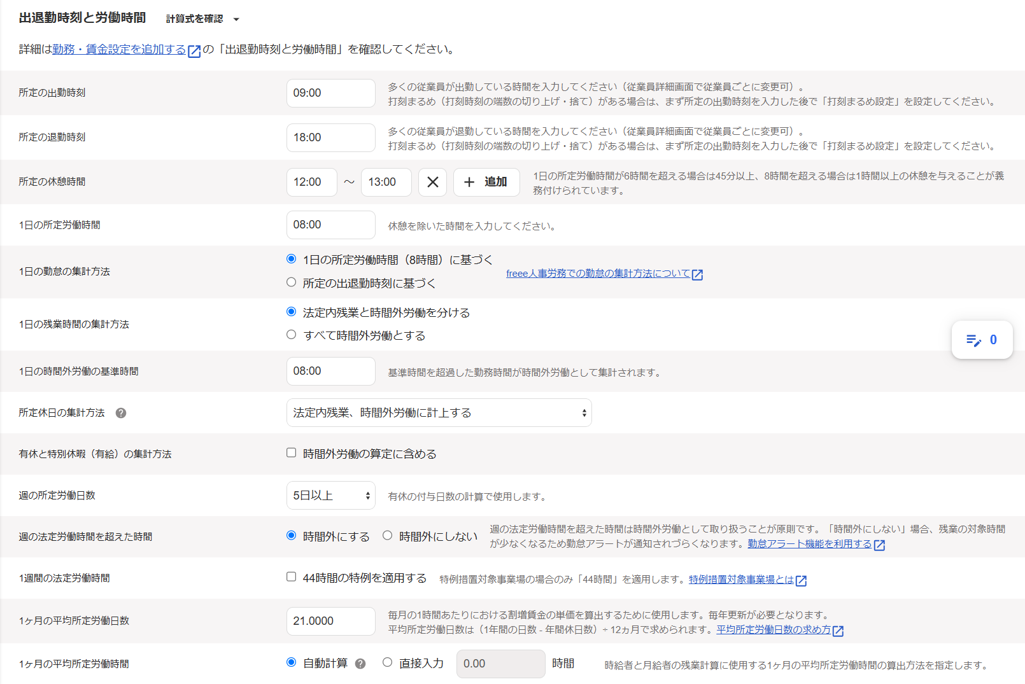Viewport: 1025px width, 684px height.
Task: Click the 1日の所定労働時間 field 08:00
Action: 330,225
